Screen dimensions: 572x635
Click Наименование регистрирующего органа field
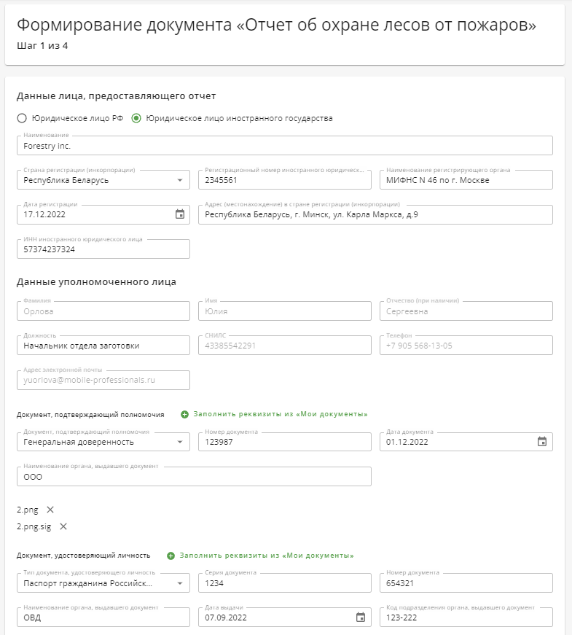[466, 180]
